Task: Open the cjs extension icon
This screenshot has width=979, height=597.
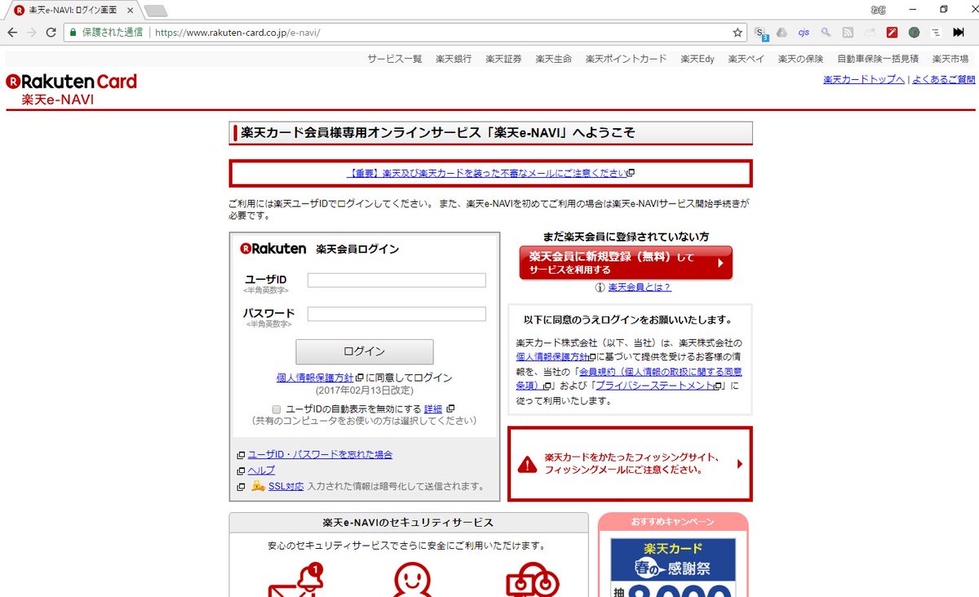Action: (x=804, y=33)
